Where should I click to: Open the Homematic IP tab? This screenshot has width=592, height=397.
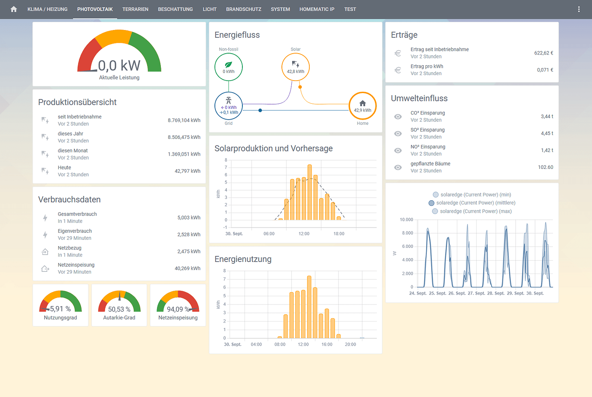(317, 9)
